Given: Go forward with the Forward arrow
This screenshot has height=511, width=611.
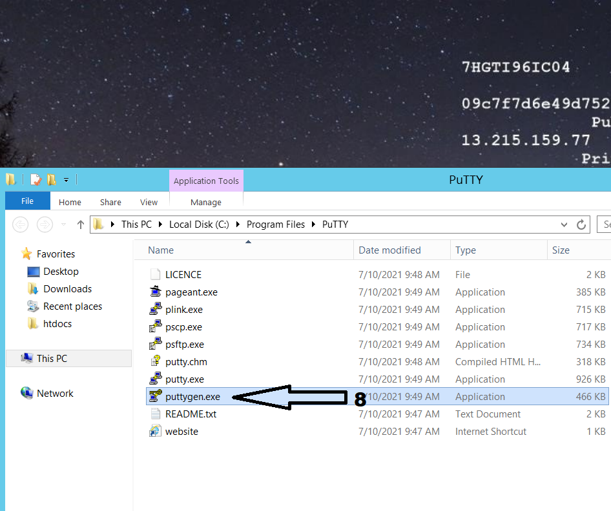Looking at the screenshot, I should point(45,225).
